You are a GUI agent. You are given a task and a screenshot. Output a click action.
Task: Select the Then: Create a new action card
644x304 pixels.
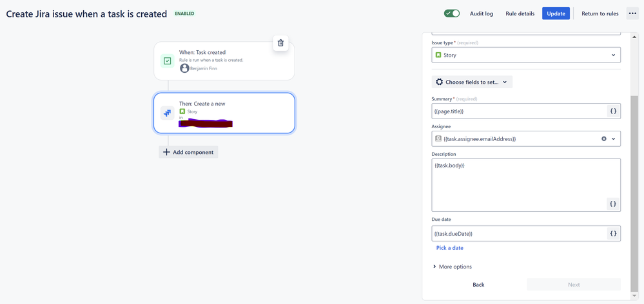pyautogui.click(x=224, y=113)
